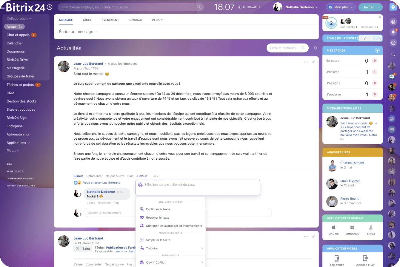Click the megaphone icon in right sidebar

pos(392,129)
